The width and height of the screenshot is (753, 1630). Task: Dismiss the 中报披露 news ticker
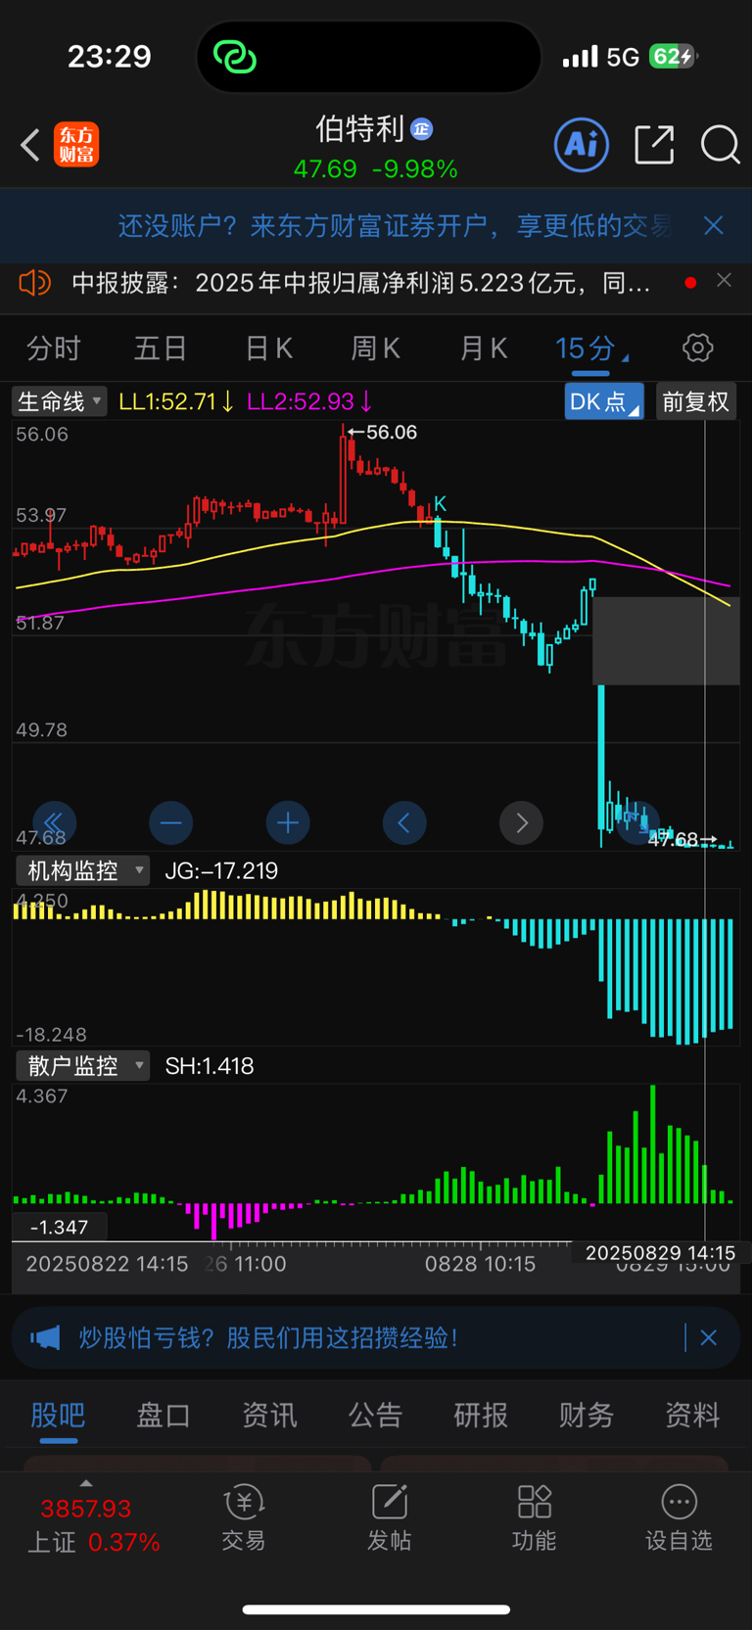[x=724, y=280]
